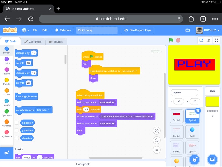
Task: Select the Events block category
Action: point(7,82)
